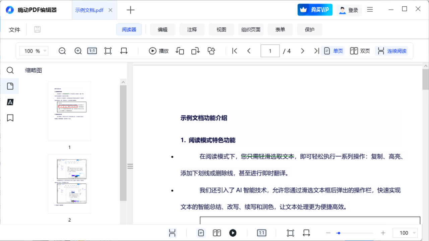The width and height of the screenshot is (429, 241).
Task: Open the hamburger menu near login
Action: [370, 9]
